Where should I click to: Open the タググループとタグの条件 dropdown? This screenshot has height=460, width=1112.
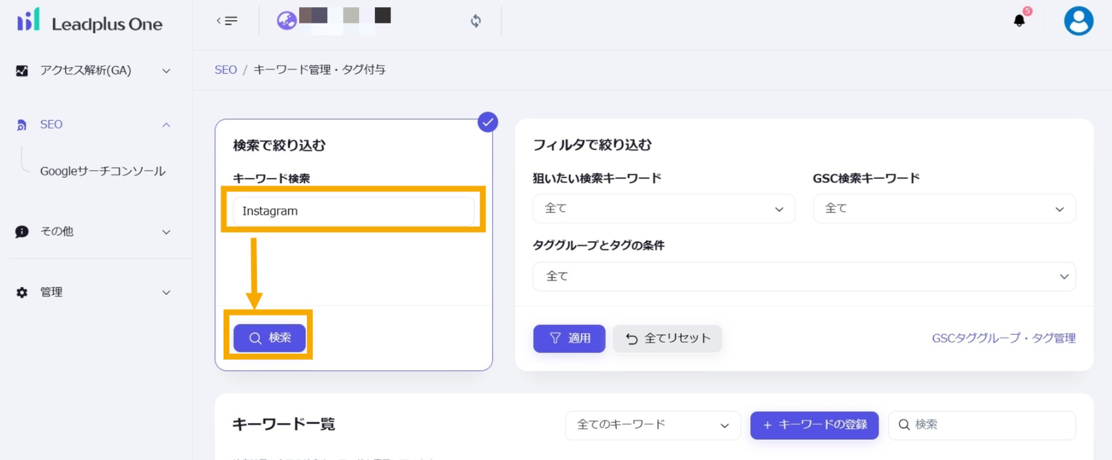(x=804, y=276)
